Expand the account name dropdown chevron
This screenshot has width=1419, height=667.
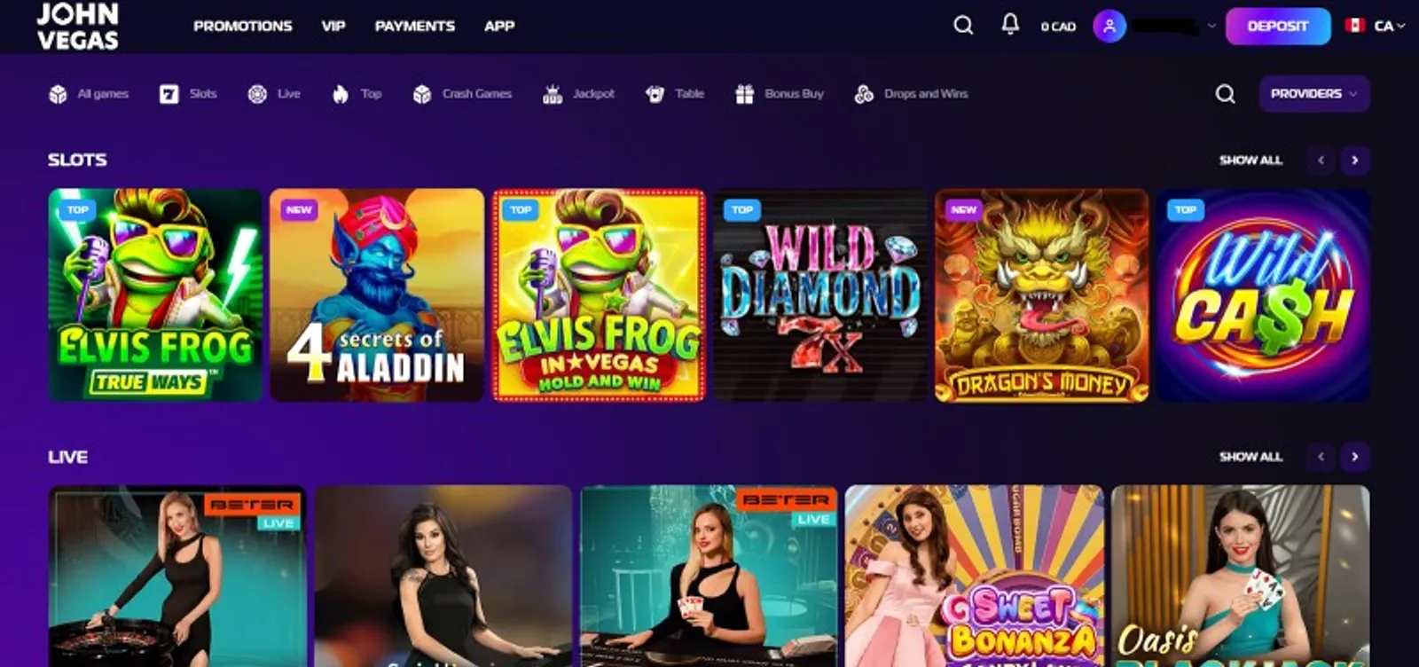1211,27
